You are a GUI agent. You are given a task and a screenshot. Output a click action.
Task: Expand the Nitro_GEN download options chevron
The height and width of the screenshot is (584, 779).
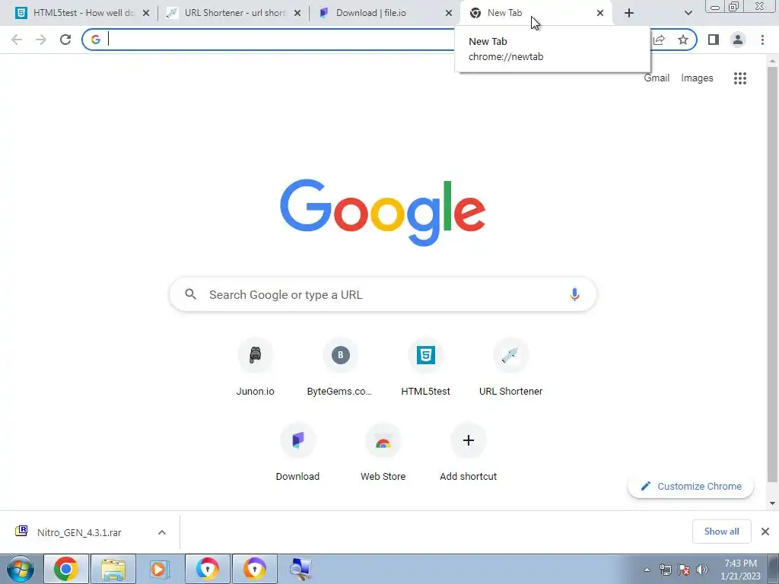[162, 532]
